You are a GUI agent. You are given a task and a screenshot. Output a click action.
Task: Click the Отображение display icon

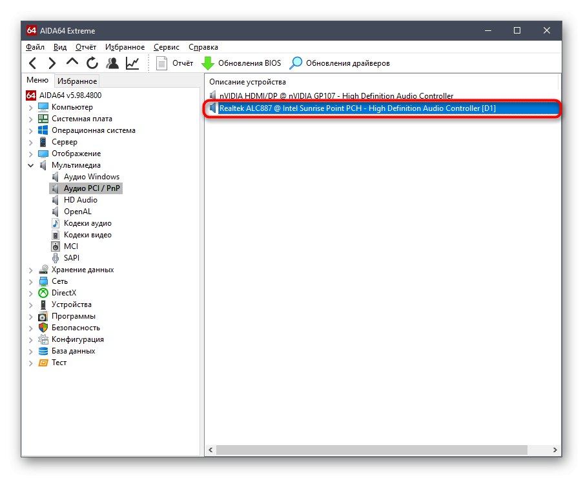(43, 154)
